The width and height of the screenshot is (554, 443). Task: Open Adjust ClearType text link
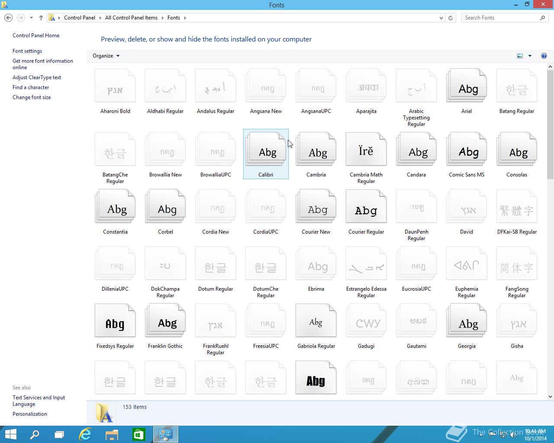click(37, 77)
